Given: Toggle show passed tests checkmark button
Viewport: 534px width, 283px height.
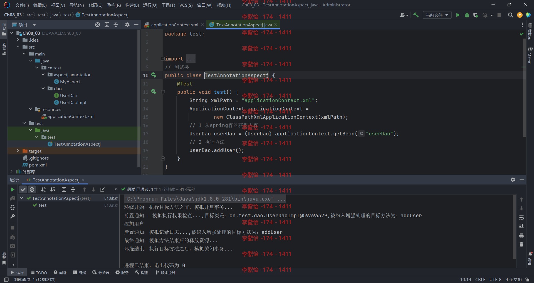Looking at the screenshot, I should coord(23,189).
